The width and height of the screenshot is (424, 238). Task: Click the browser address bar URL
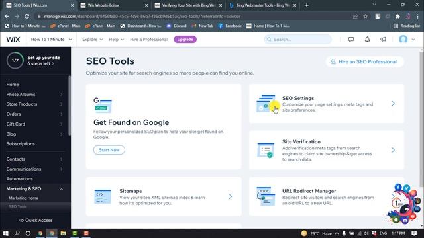pyautogui.click(x=142, y=16)
